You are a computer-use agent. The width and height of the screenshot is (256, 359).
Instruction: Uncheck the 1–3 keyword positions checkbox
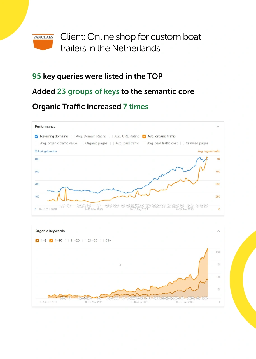tap(37, 241)
